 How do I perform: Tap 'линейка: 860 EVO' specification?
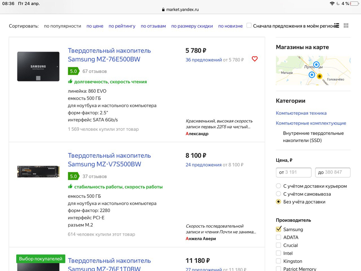[x=87, y=91]
